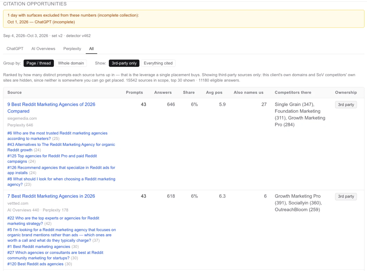Open '9 Best Reddit Marketing Agencies of 2026 Compared' link
The width and height of the screenshot is (367, 271).
click(x=51, y=108)
